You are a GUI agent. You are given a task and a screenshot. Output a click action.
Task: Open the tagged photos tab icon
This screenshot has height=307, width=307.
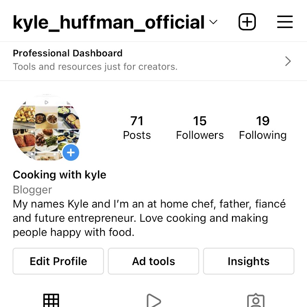point(256,300)
